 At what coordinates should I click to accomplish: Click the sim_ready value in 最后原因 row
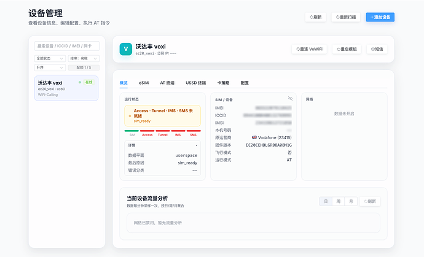coord(187,163)
